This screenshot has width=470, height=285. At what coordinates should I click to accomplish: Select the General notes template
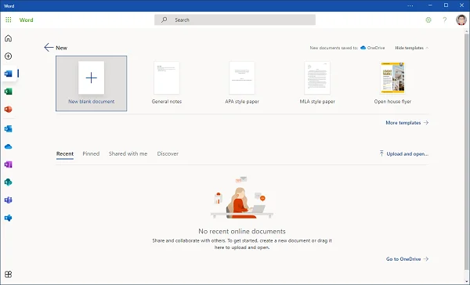click(167, 83)
